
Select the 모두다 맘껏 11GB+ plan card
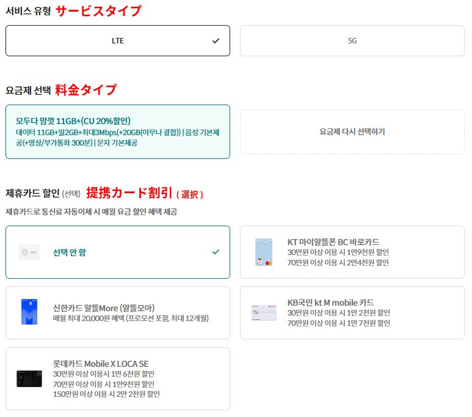pyautogui.click(x=118, y=131)
